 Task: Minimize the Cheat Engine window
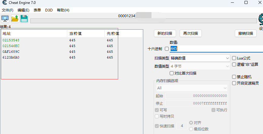click(x=232, y=2)
